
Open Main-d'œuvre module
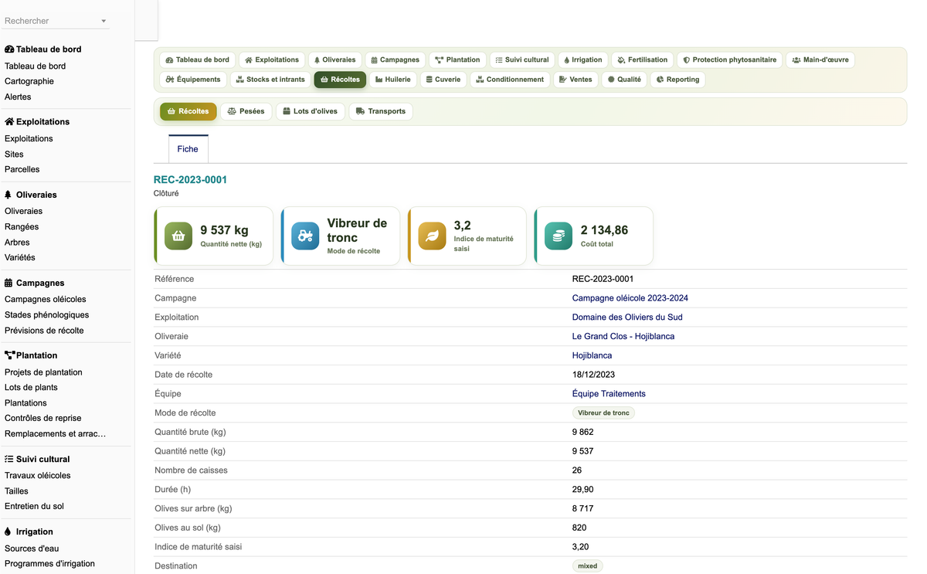coord(820,59)
